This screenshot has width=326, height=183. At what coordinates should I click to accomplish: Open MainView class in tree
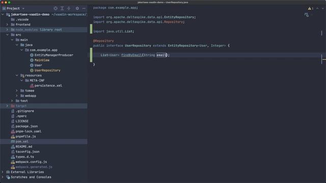click(x=42, y=60)
